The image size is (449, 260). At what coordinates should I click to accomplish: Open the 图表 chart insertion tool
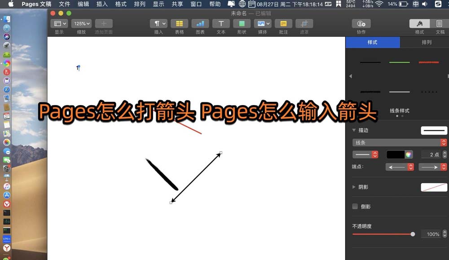coord(200,23)
